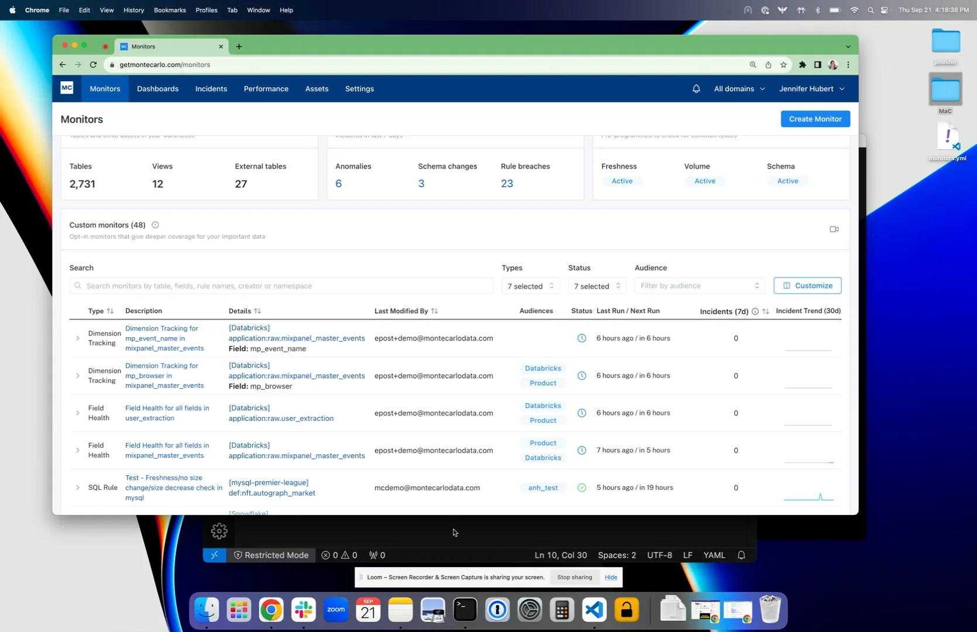The image size is (977, 632).
Task: Open the Types filter dropdown
Action: pos(531,286)
